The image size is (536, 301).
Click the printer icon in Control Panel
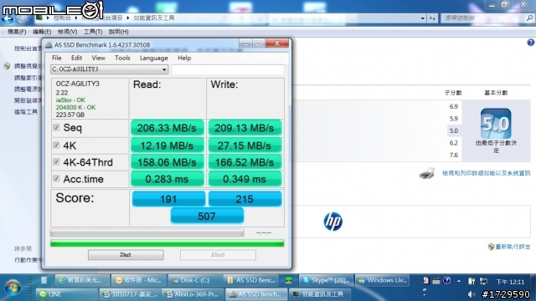[x=427, y=173]
